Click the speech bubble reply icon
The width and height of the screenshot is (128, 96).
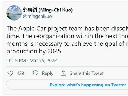tap(35, 73)
